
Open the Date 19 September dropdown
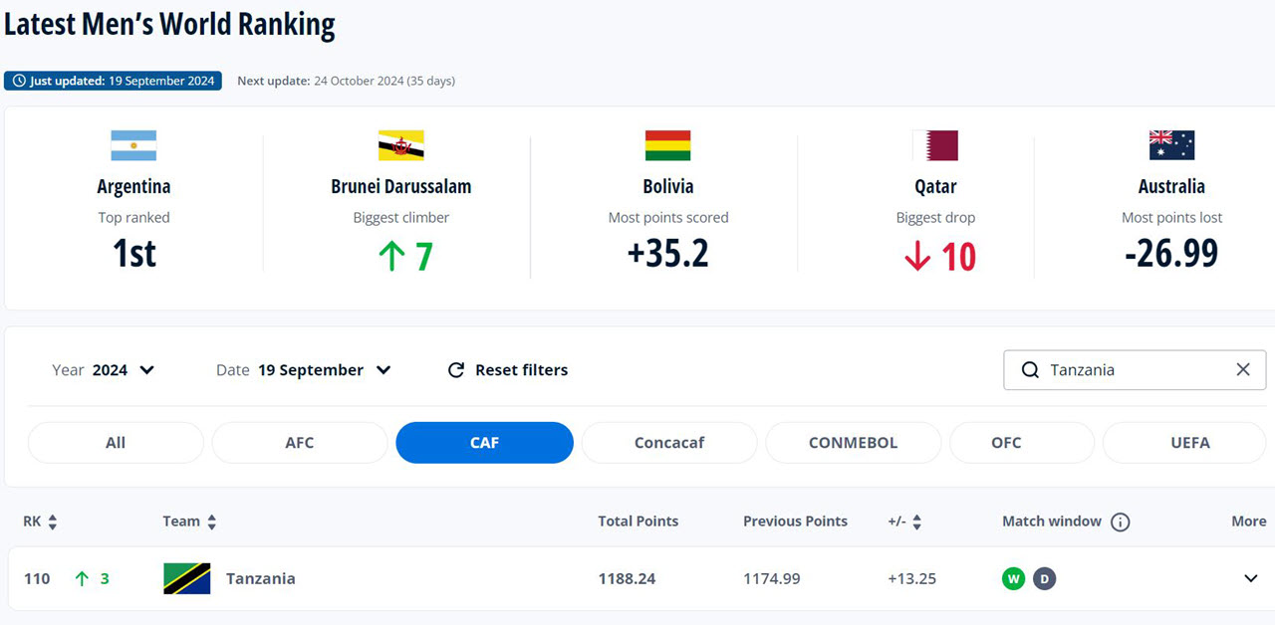coord(304,370)
